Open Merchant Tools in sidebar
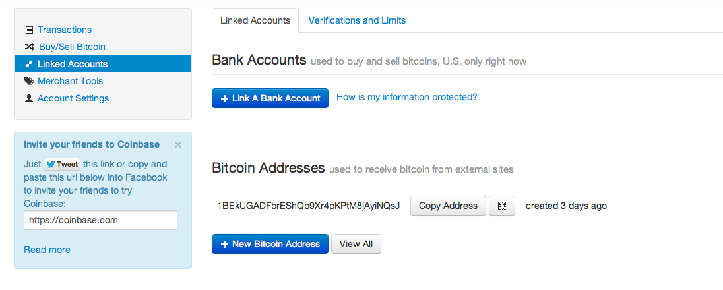 point(70,81)
